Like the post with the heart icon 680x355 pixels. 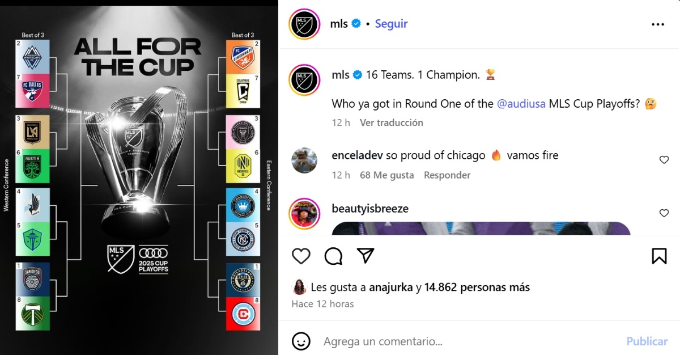coord(301,256)
